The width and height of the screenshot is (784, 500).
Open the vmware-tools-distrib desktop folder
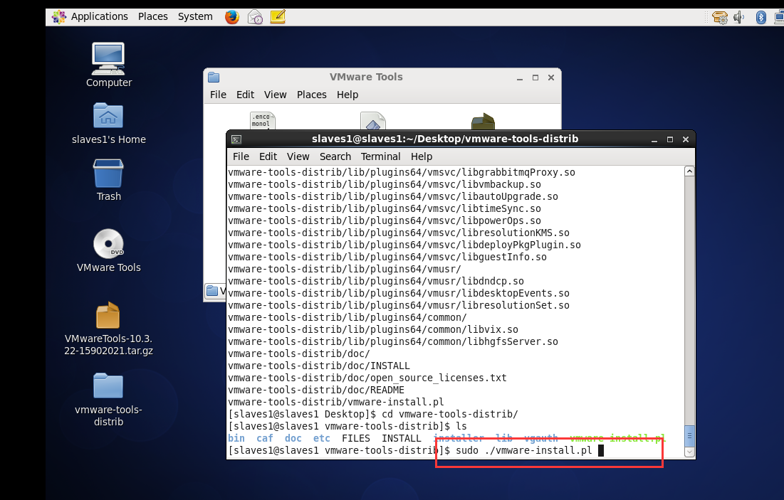(x=108, y=385)
